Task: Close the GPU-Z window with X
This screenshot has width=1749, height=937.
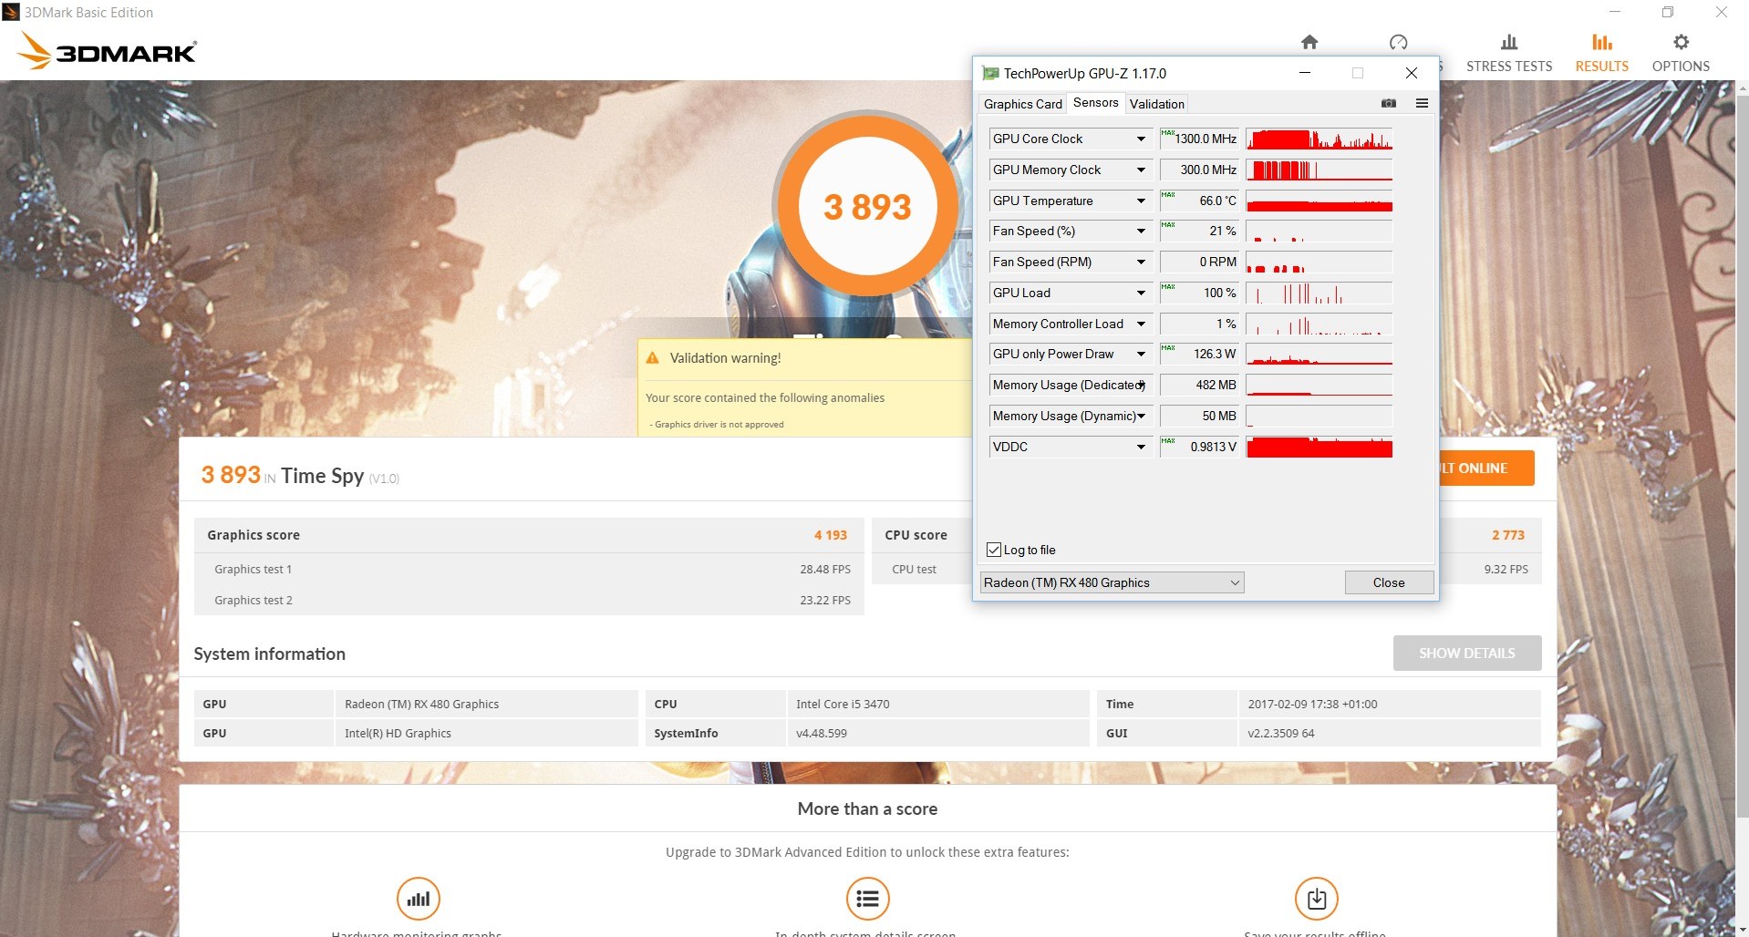Action: [1411, 73]
